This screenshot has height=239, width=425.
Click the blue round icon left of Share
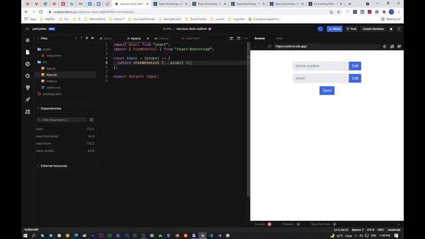point(320,29)
